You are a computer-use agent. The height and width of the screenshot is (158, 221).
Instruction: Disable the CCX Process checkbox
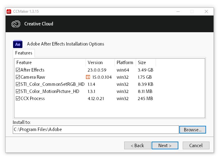pyautogui.click(x=18, y=99)
